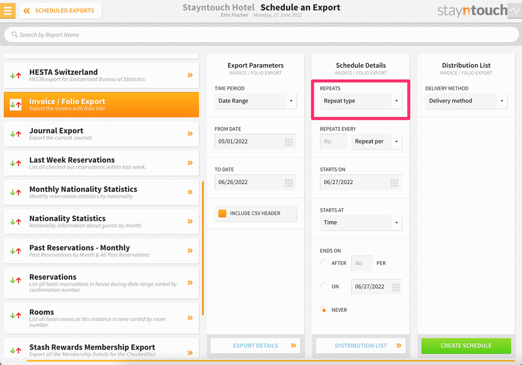Click the Starts On field 06/27/2022
This screenshot has width=522, height=365.
(360, 182)
